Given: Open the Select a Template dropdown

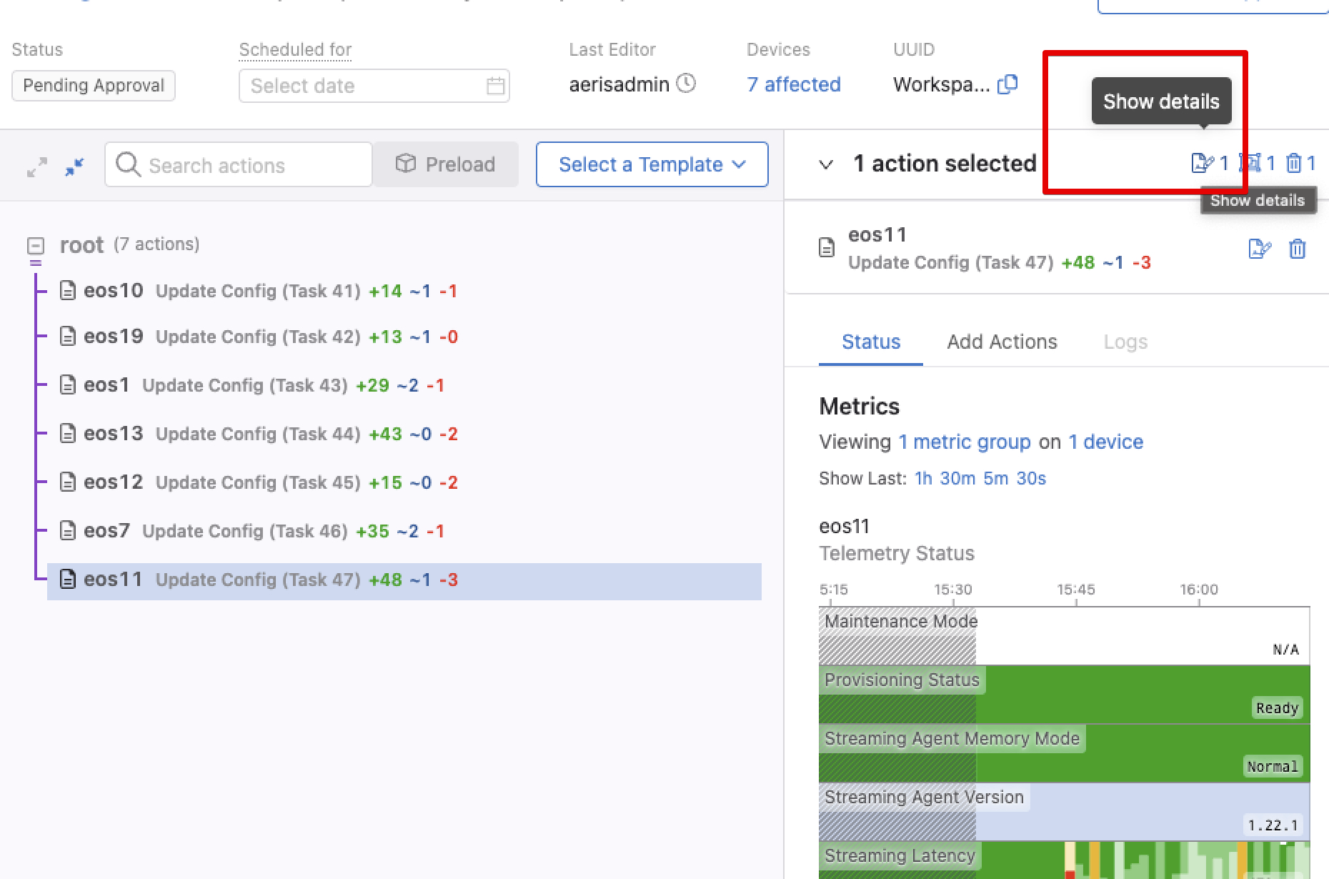Looking at the screenshot, I should click(x=652, y=164).
